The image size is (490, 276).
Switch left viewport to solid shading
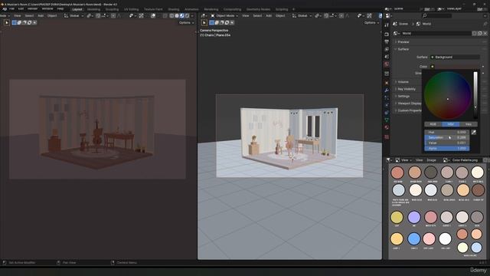pos(177,15)
